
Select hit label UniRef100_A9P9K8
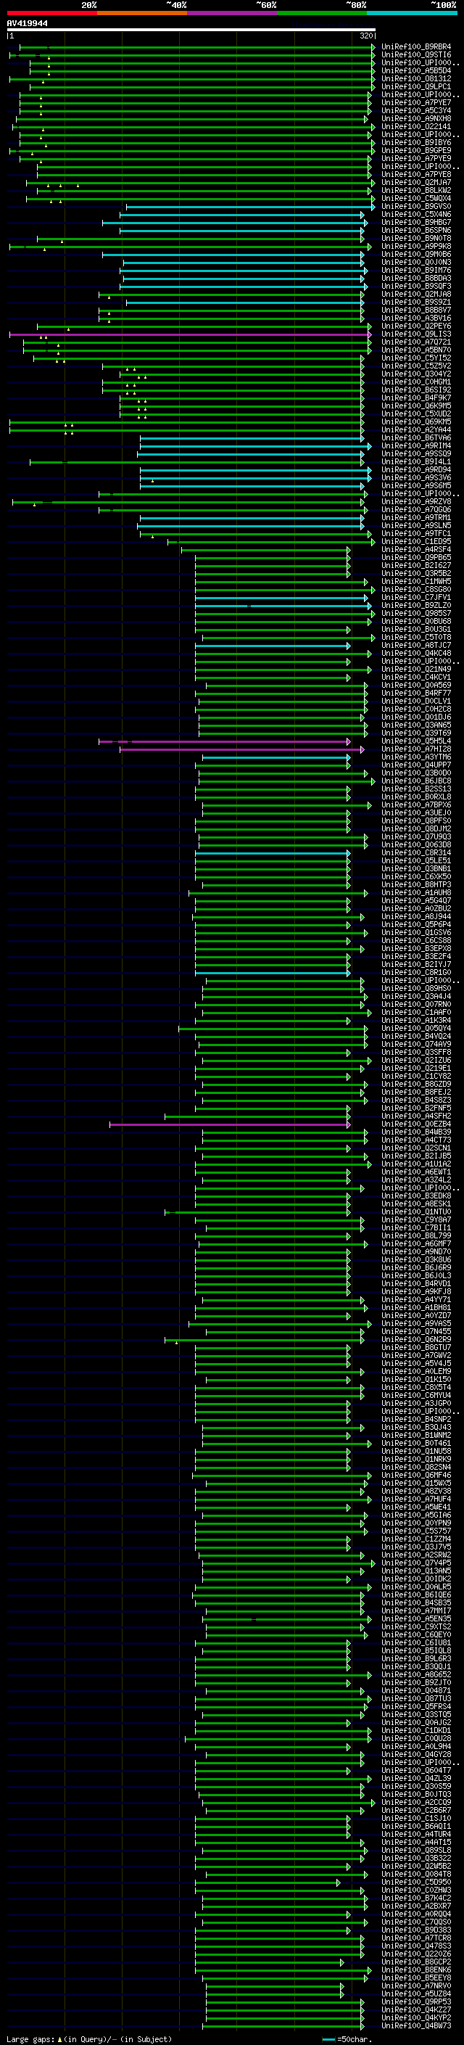click(x=416, y=246)
